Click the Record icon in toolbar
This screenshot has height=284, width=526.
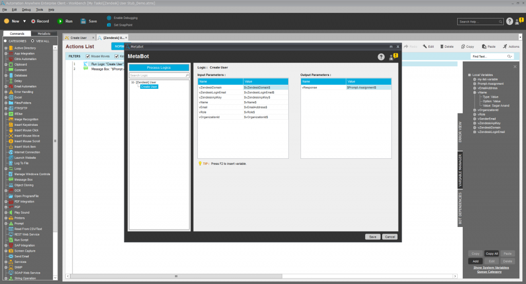pyautogui.click(x=33, y=21)
